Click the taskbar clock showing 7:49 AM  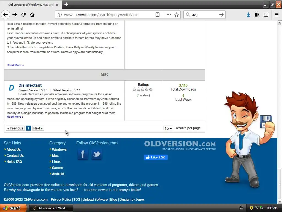272,208
